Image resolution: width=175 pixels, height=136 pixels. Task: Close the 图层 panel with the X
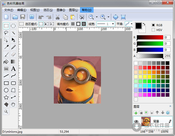point(170,106)
